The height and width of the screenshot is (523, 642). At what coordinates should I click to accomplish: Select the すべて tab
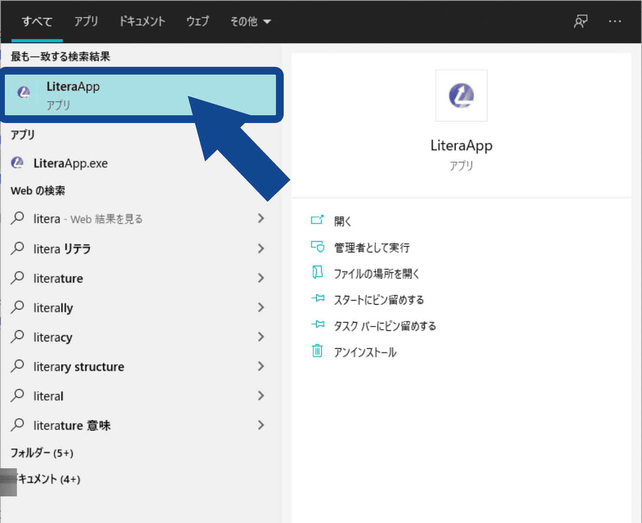click(x=37, y=21)
